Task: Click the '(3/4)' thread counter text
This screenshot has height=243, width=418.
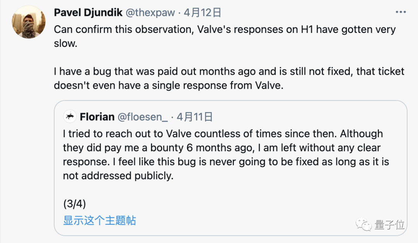Action: (74, 204)
